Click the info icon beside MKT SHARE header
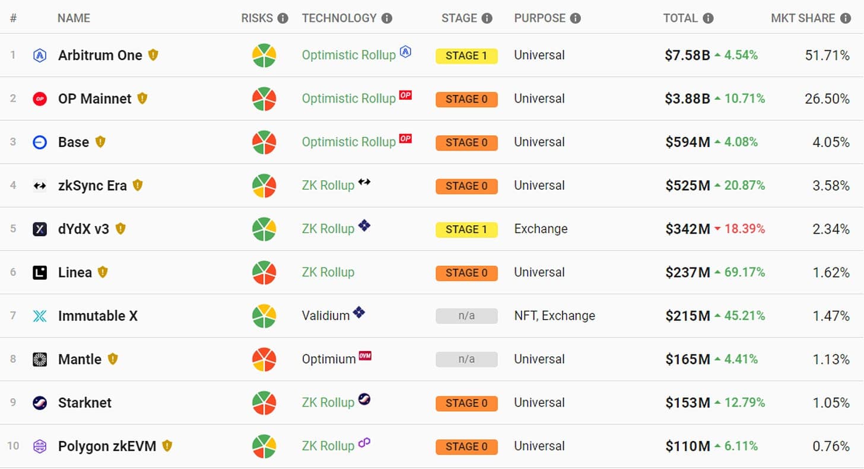 (846, 18)
